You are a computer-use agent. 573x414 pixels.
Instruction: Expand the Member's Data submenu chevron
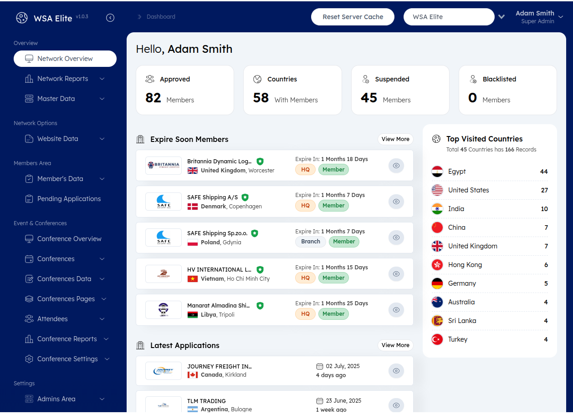tap(102, 179)
